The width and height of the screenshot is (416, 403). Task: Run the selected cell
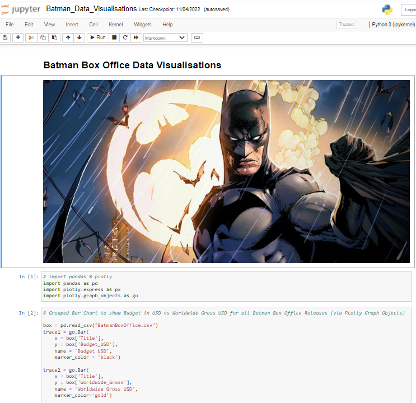98,38
